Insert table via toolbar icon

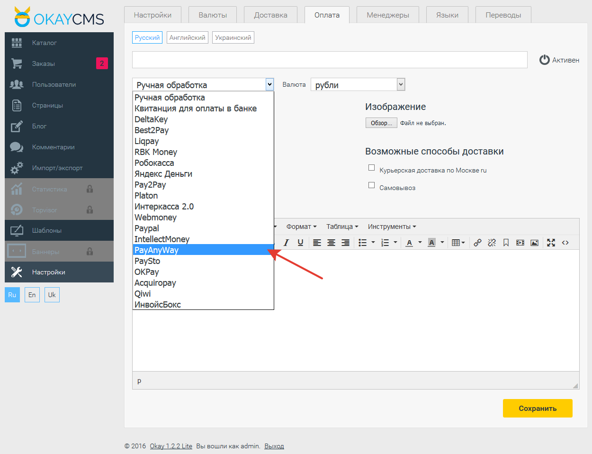[458, 243]
